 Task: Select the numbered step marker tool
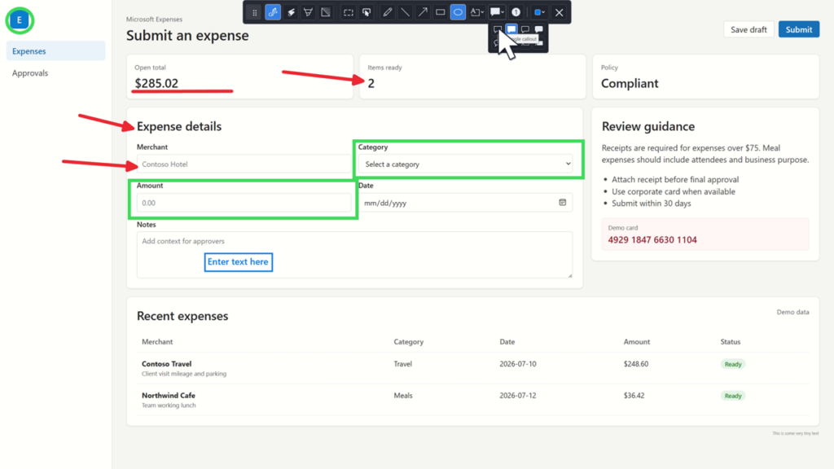coord(516,12)
